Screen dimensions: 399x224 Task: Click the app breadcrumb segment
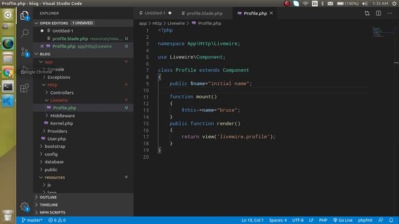143,23
